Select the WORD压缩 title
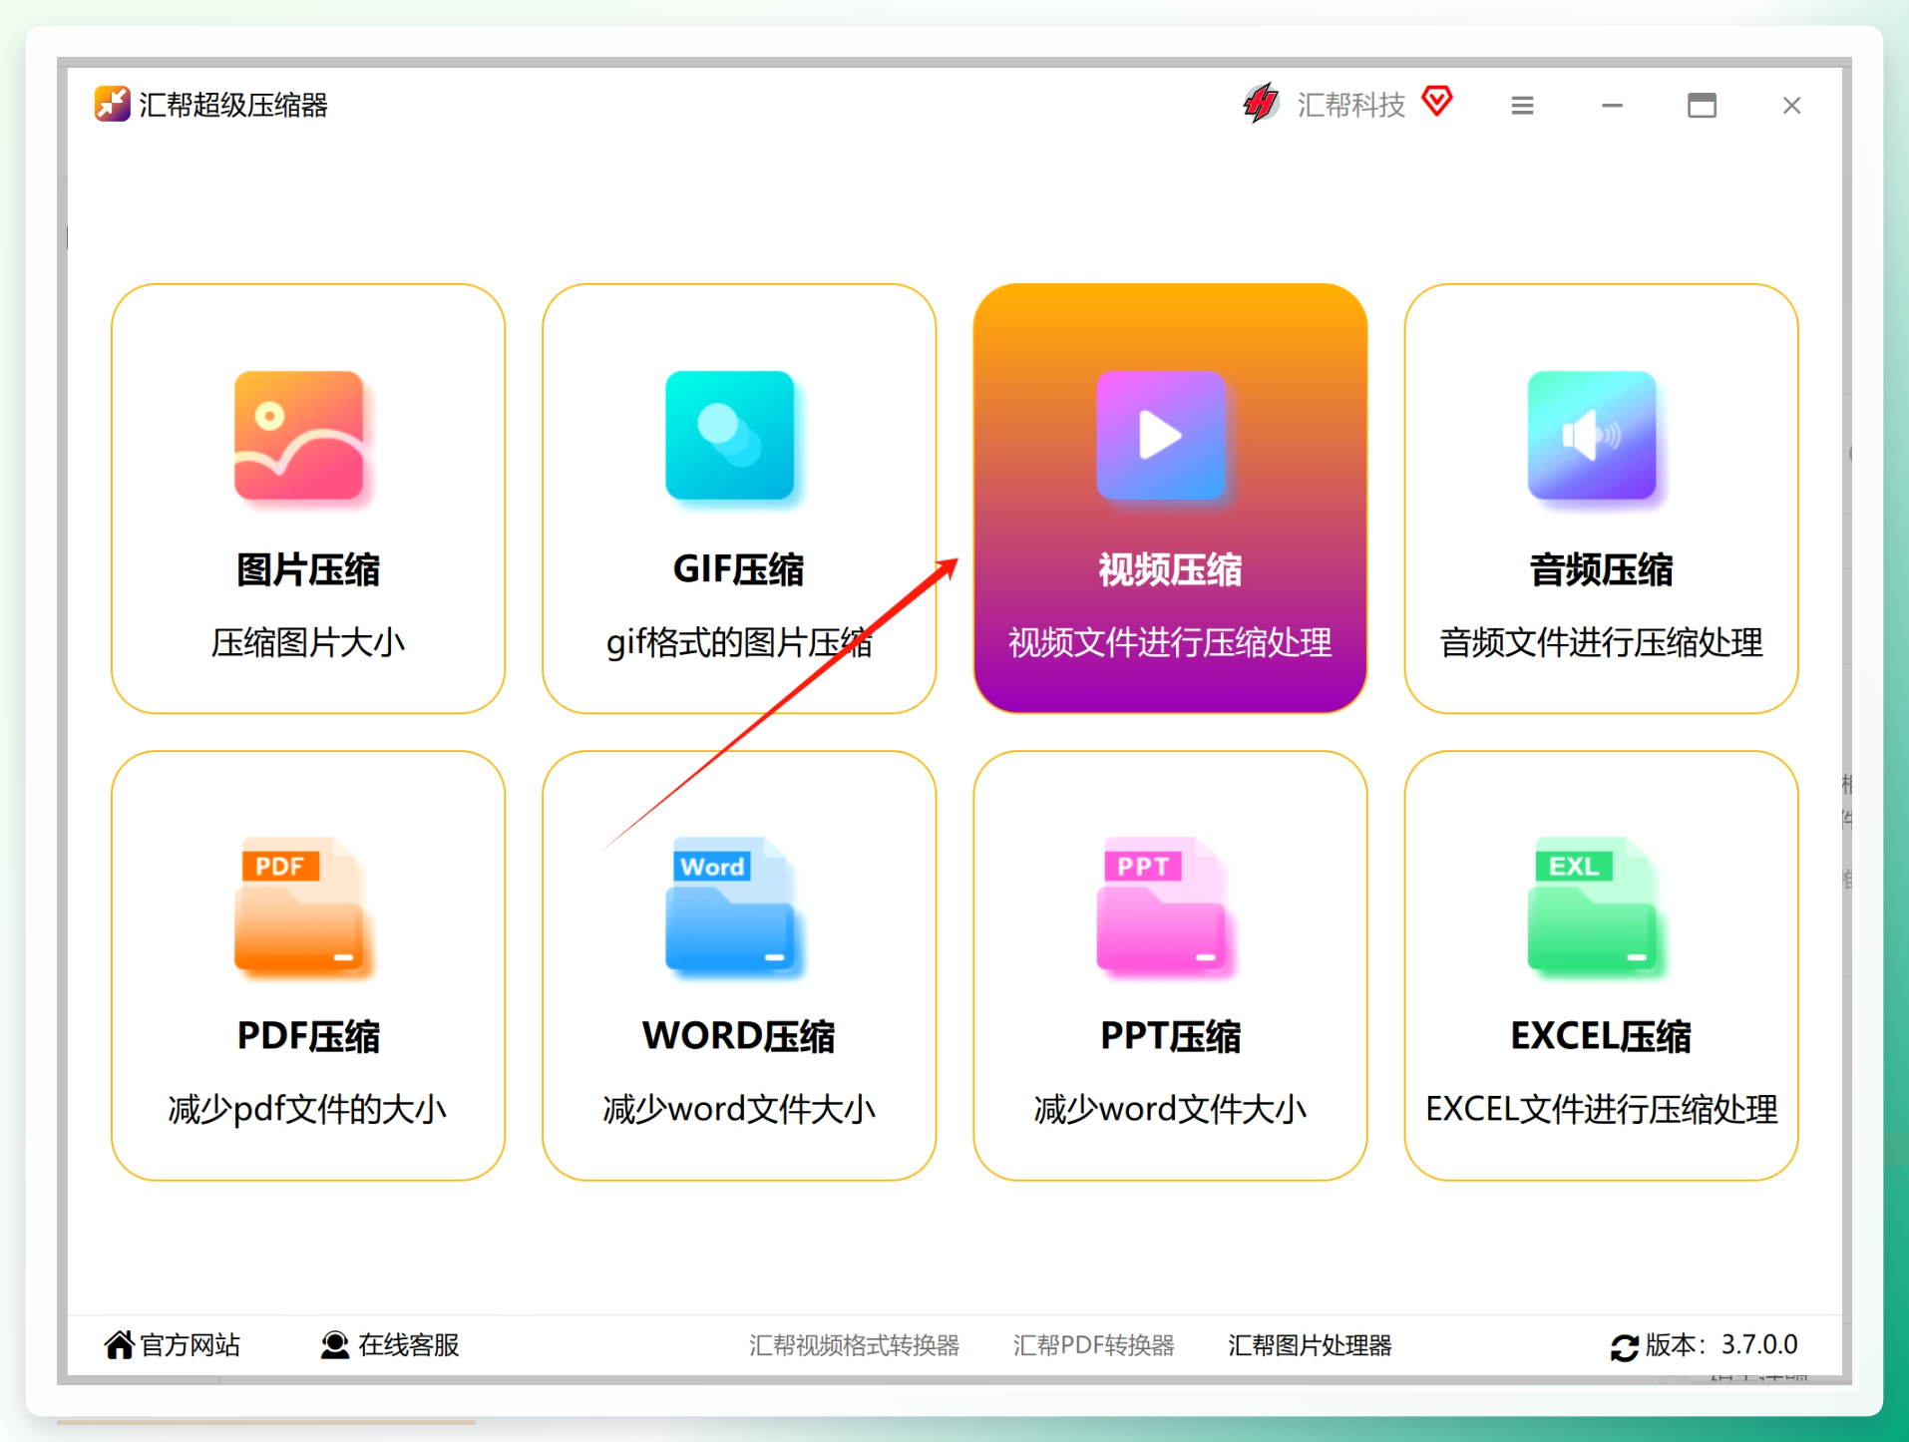Viewport: 1909px width, 1442px height. coord(739,1036)
